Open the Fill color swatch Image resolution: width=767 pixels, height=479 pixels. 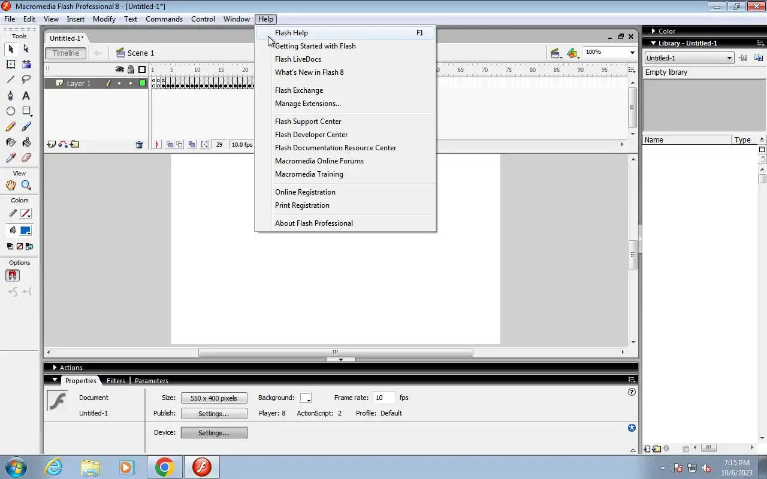coord(25,231)
